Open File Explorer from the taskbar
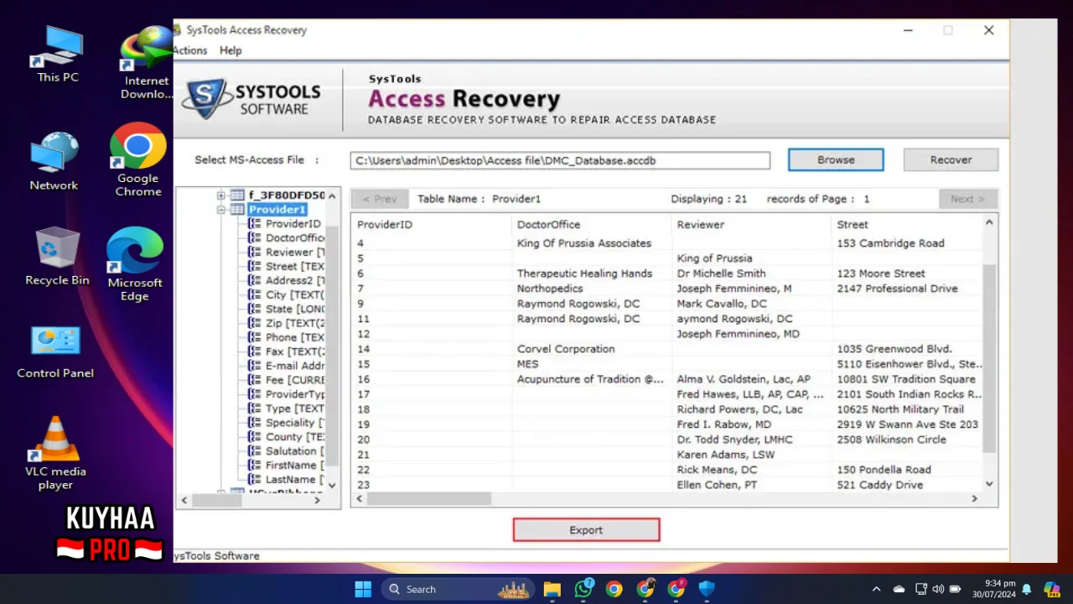The height and width of the screenshot is (604, 1073). (x=552, y=589)
